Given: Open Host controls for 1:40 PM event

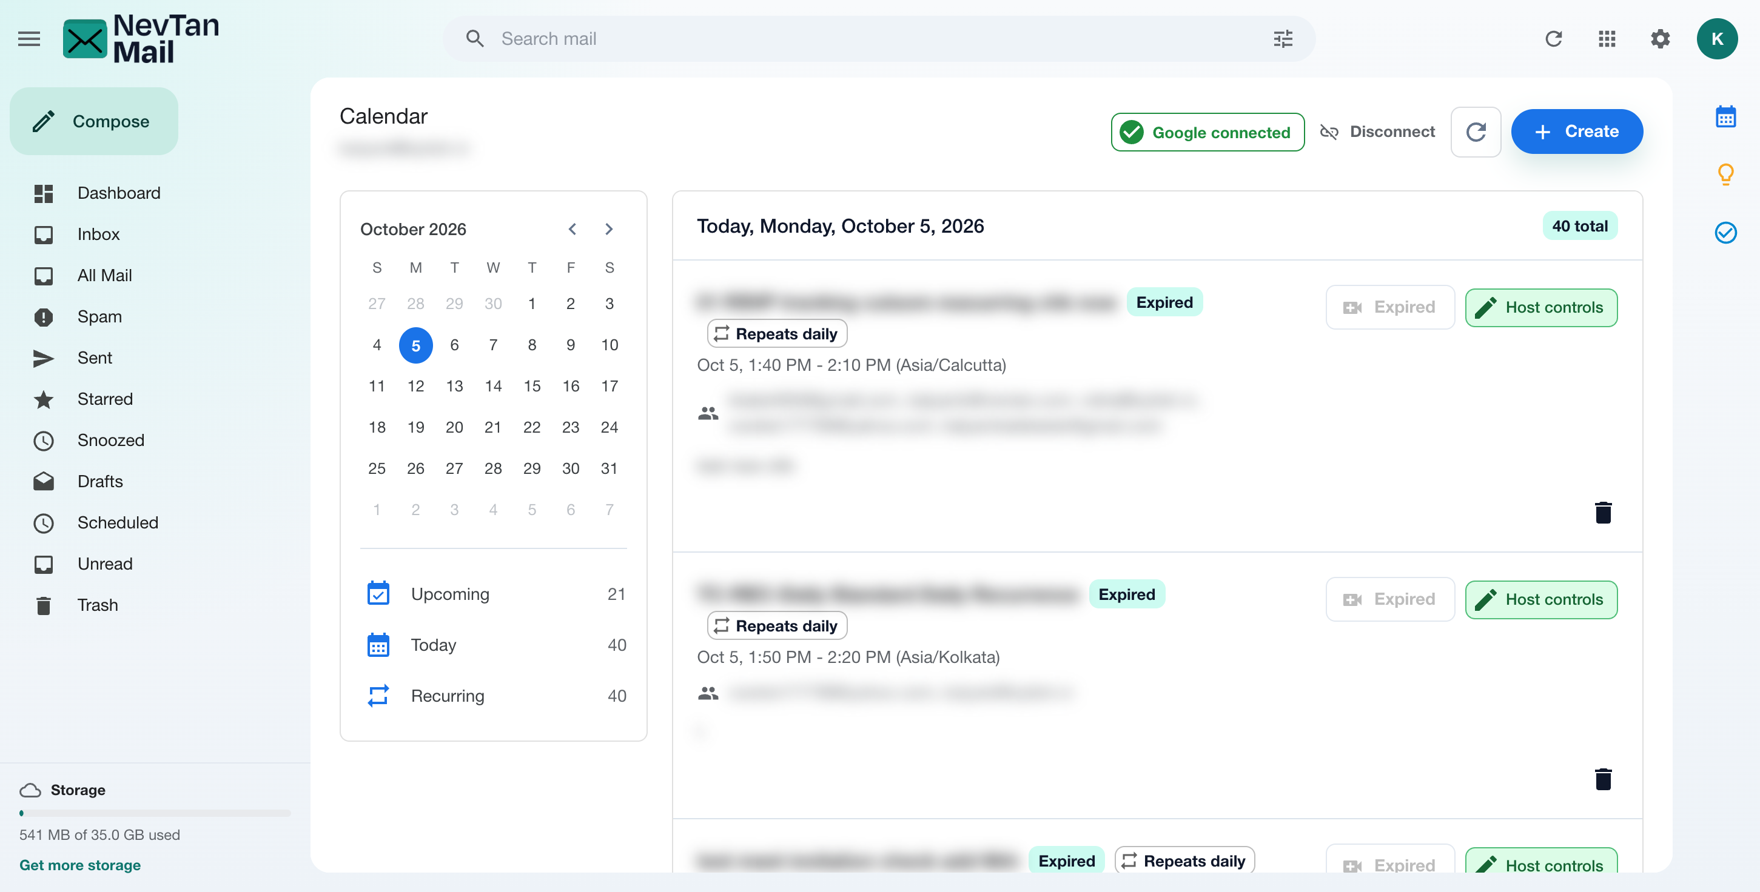Looking at the screenshot, I should (1540, 307).
